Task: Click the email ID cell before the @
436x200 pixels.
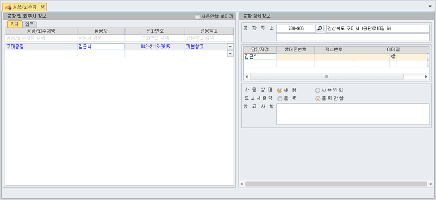Action: 371,56
